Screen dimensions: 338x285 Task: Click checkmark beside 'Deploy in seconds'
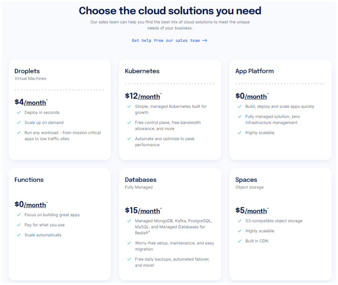pos(19,113)
